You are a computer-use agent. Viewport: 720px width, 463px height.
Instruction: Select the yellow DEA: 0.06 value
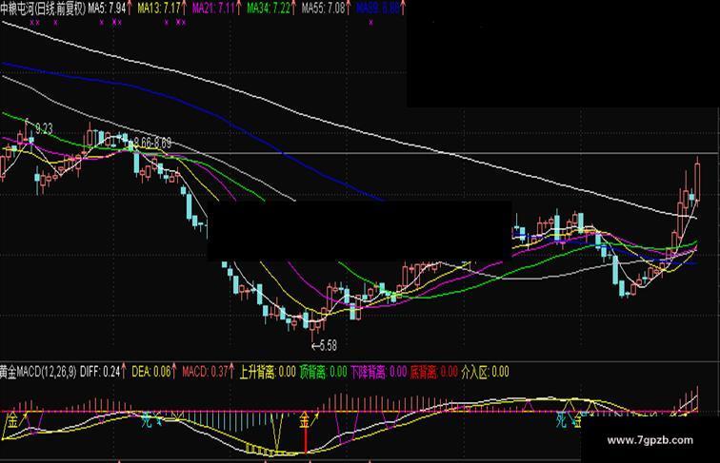[x=151, y=372]
